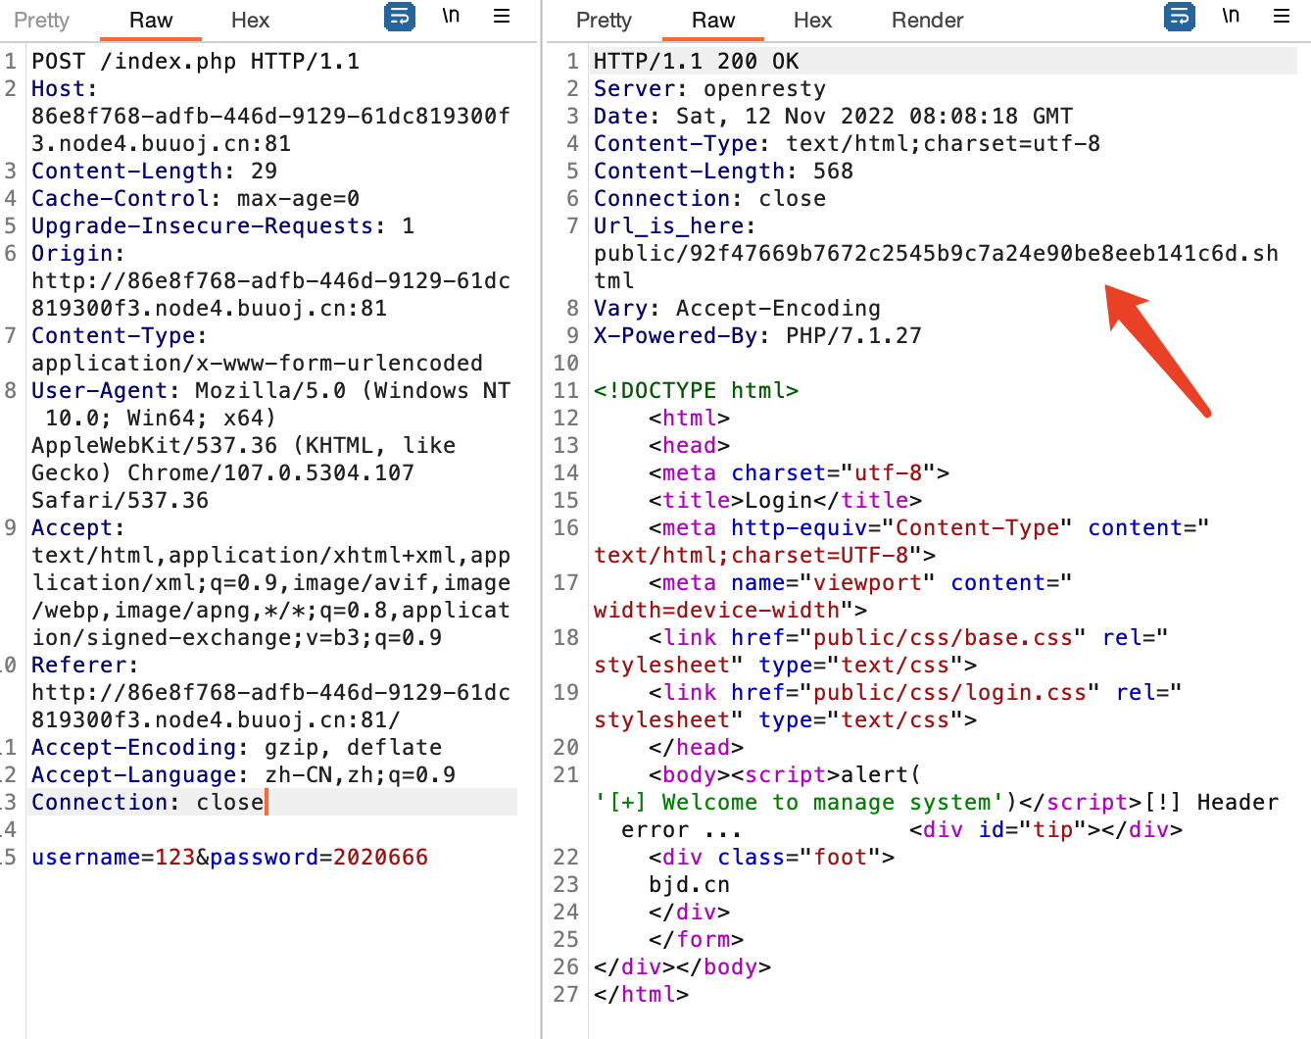Toggle non-printable \n characters in response panel
Image resolution: width=1311 pixels, height=1039 pixels.
(x=1231, y=16)
